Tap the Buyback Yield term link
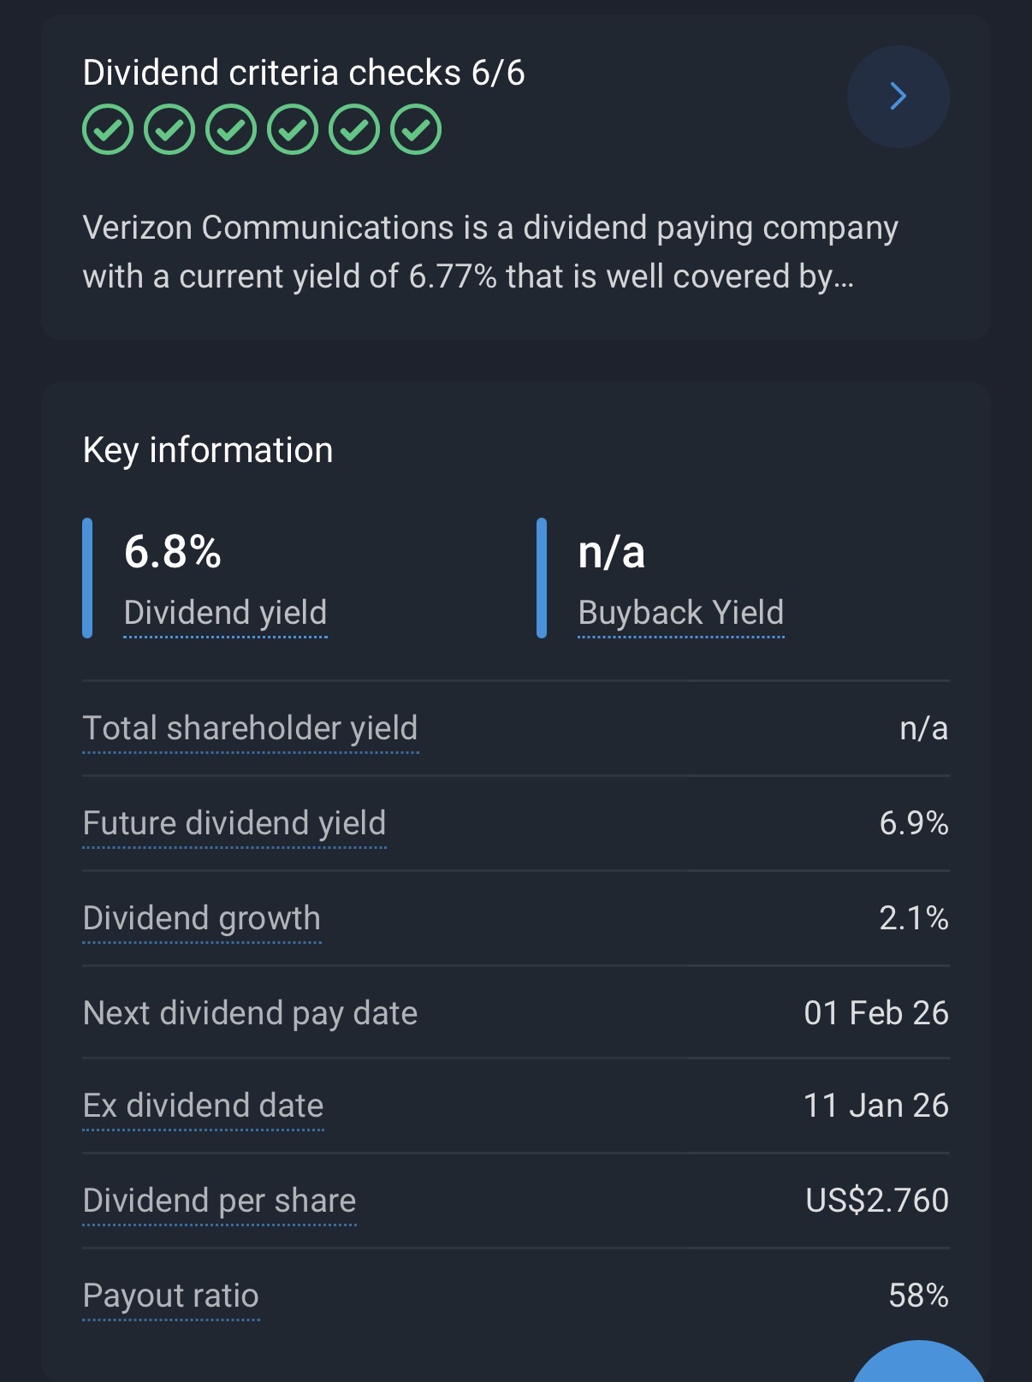Screen dimensions: 1032x1382 click(680, 613)
